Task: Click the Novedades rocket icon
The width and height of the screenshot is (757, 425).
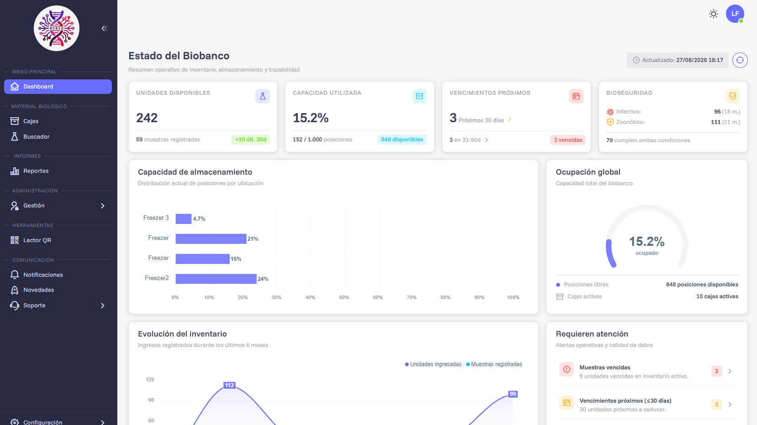Action: tap(15, 290)
